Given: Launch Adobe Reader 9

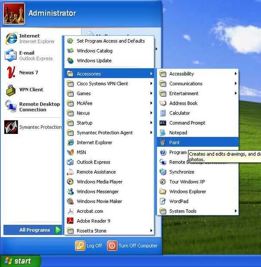Looking at the screenshot, I should click(109, 221).
